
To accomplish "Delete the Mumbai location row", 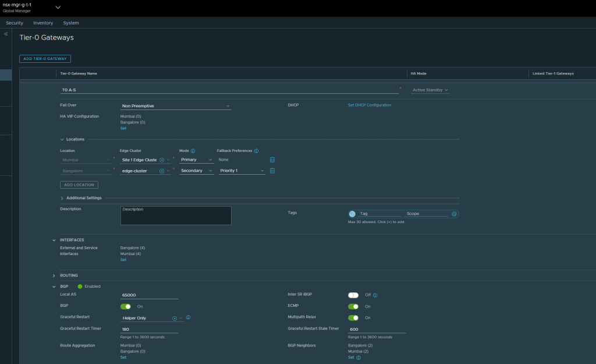I will [x=272, y=160].
